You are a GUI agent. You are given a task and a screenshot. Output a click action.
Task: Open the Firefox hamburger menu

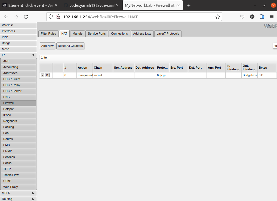[272, 17]
